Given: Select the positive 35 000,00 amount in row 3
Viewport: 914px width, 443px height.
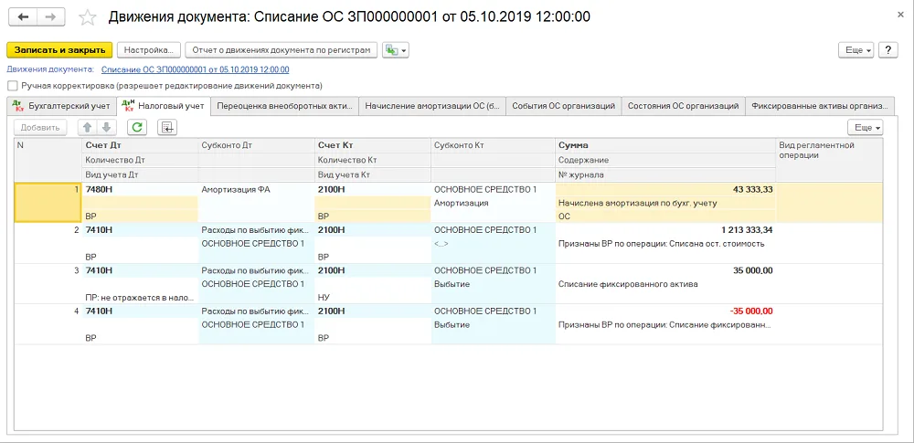Looking at the screenshot, I should click(665, 269).
